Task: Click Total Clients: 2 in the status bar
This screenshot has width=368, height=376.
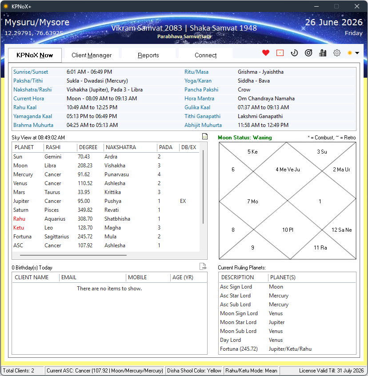Action: [x=22, y=371]
